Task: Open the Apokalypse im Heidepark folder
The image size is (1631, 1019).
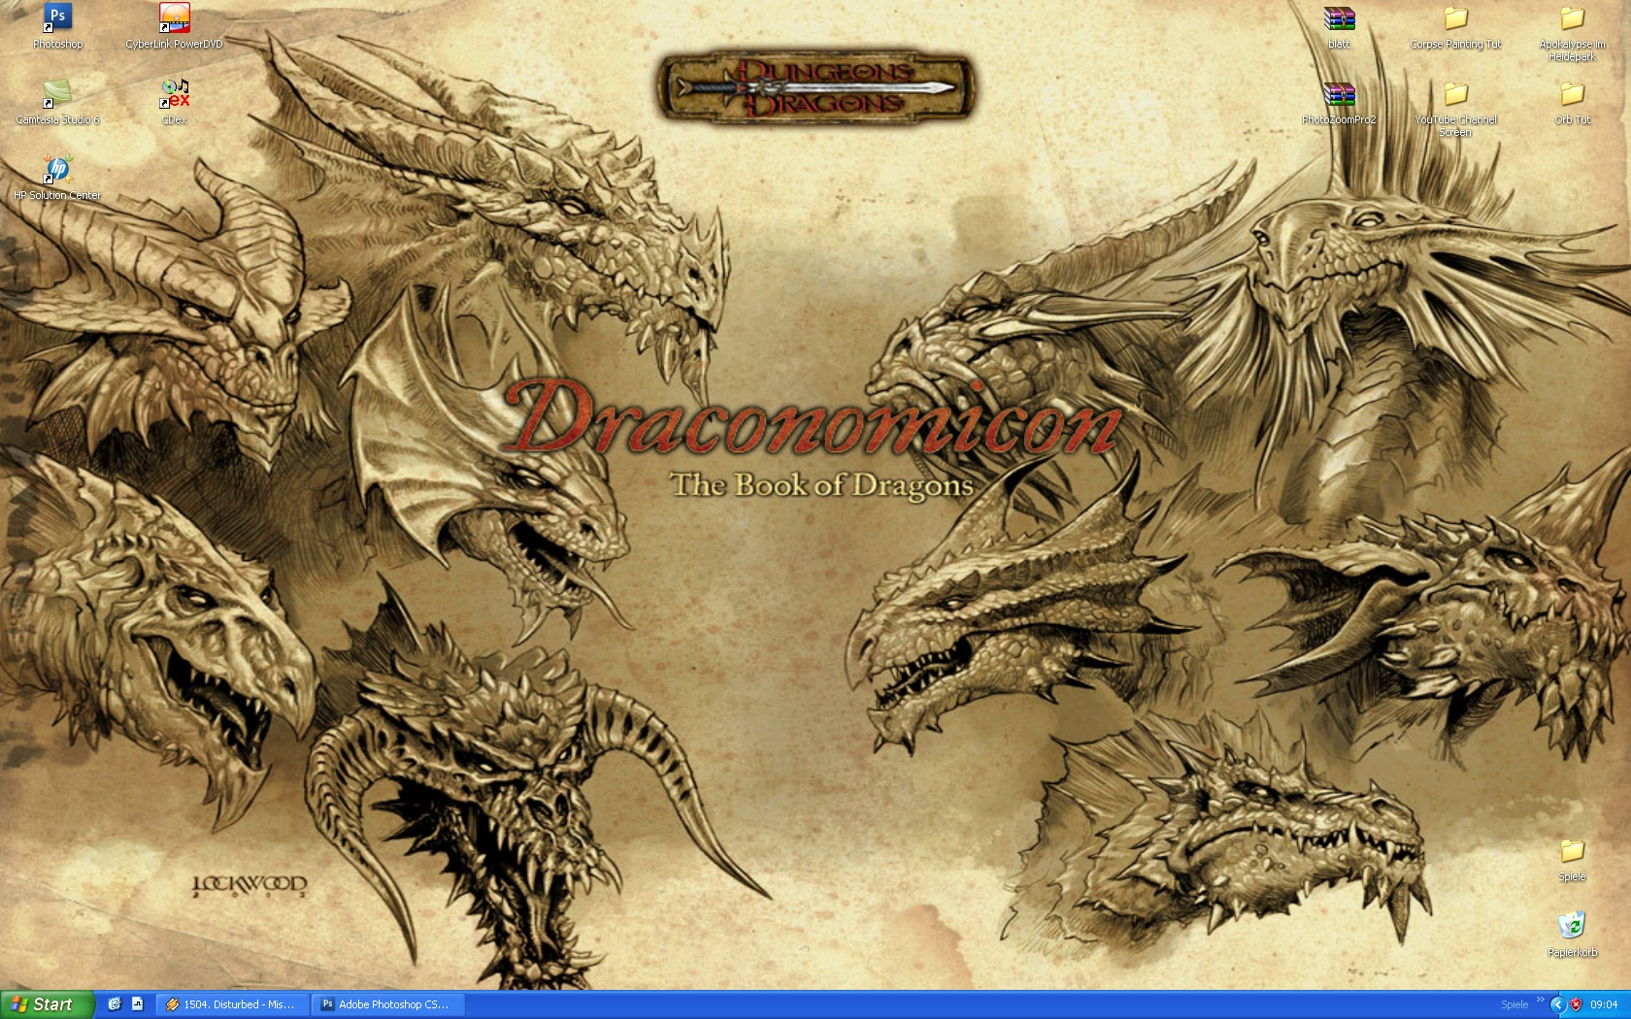Action: click(1572, 33)
